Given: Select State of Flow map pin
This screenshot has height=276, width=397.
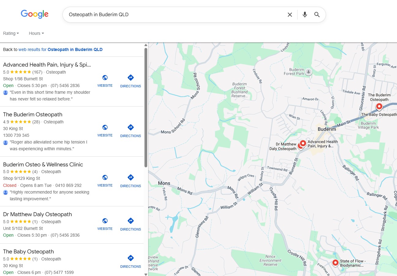Looking at the screenshot, I should click(335, 262).
